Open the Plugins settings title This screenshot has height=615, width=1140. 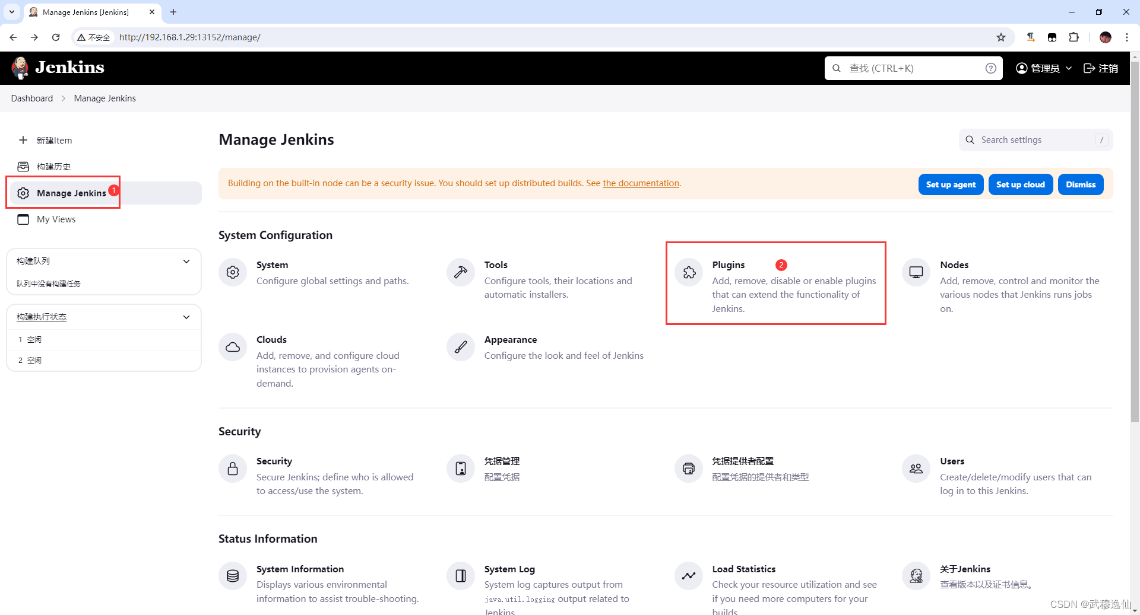pyautogui.click(x=728, y=265)
